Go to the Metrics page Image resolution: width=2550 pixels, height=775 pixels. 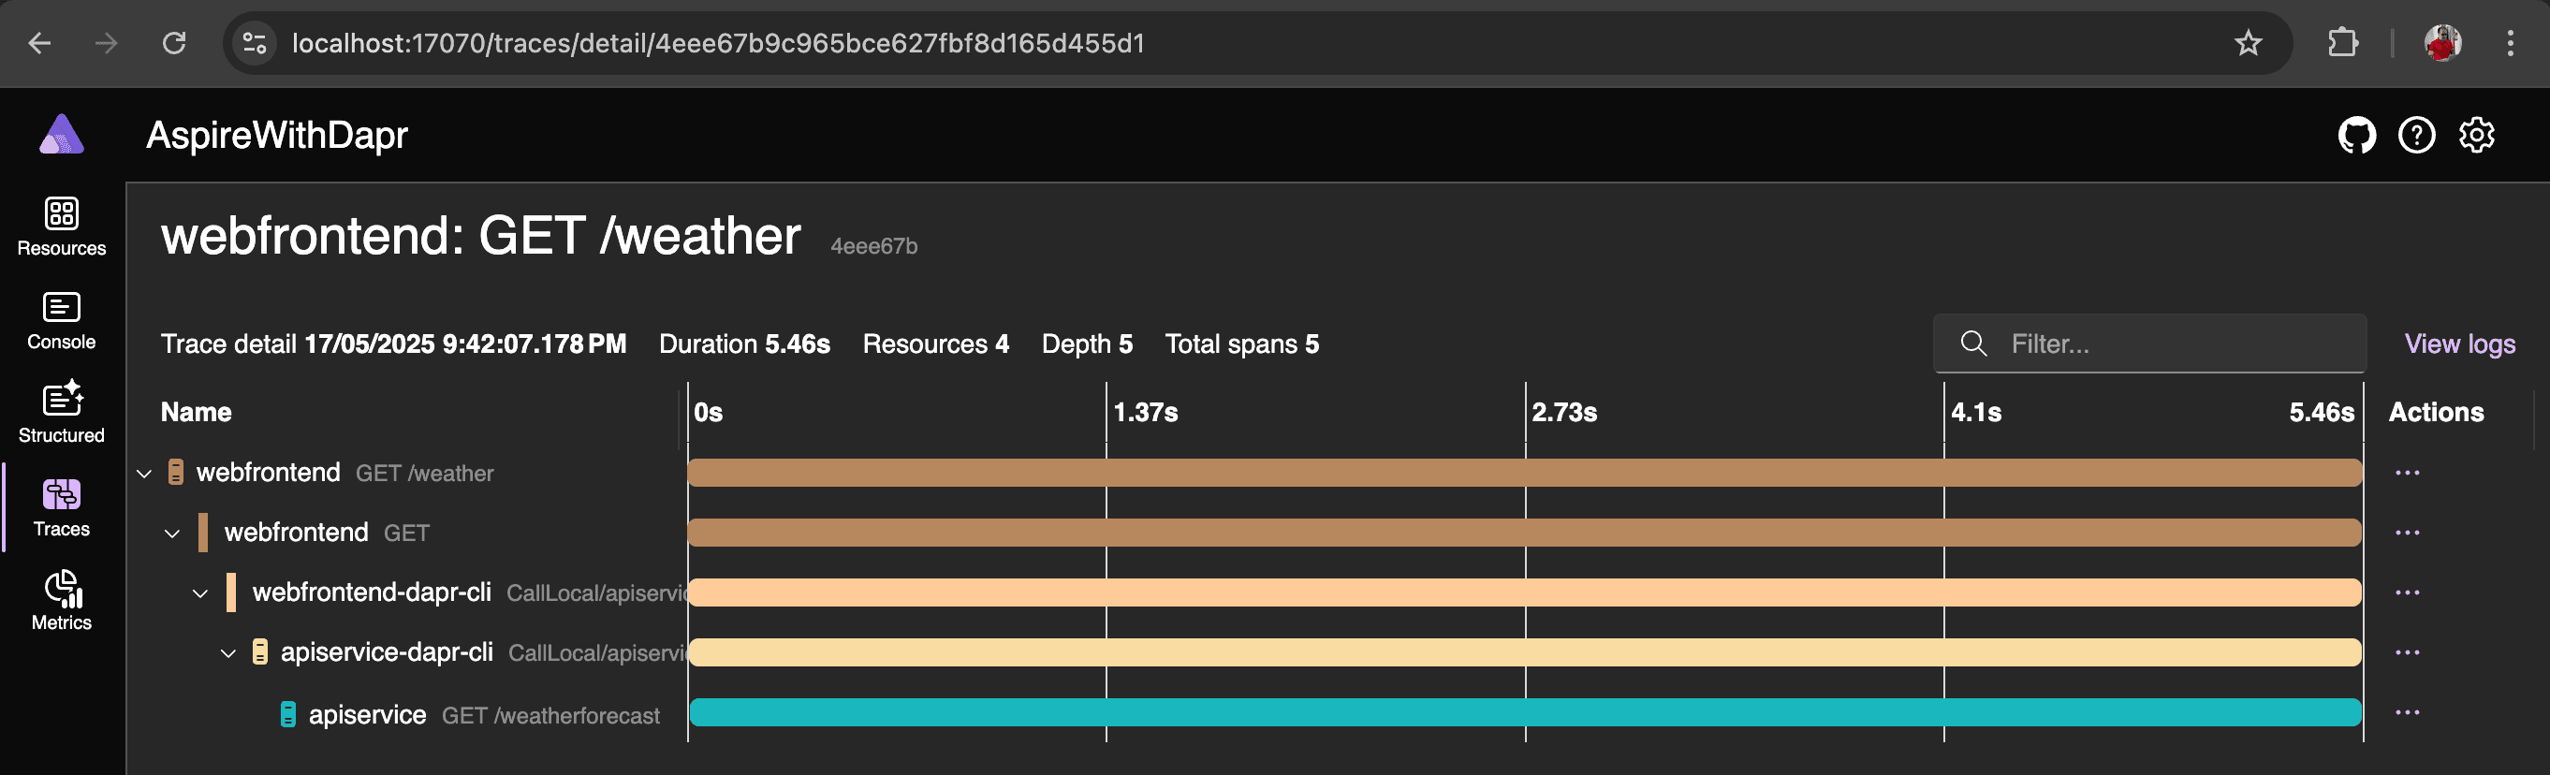[x=62, y=601]
